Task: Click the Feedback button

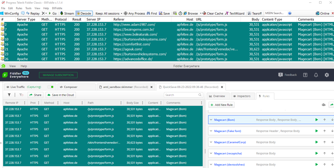Action: (288, 75)
